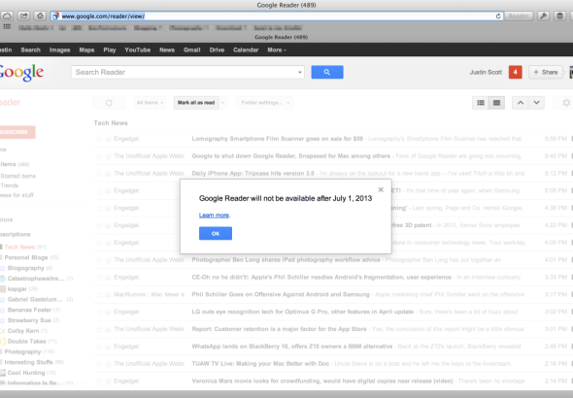Star the Lomography Smartphone Film Scanner item
The width and height of the screenshot is (573, 398).
pos(99,139)
